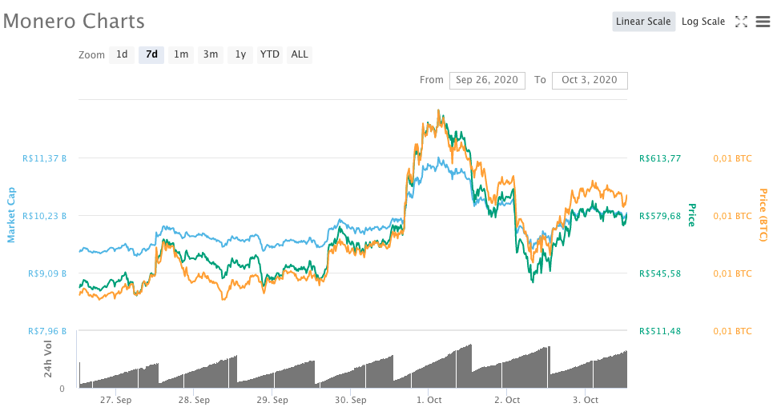Switch to Linear Scale
This screenshot has width=773, height=415.
[x=643, y=22]
